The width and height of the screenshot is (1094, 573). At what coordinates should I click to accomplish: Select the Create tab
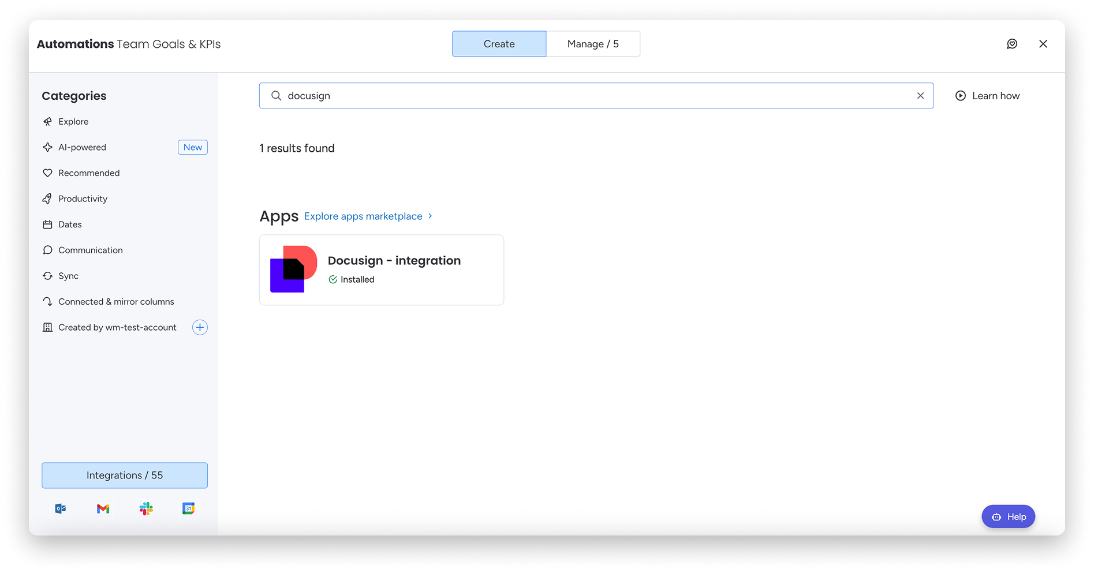499,43
